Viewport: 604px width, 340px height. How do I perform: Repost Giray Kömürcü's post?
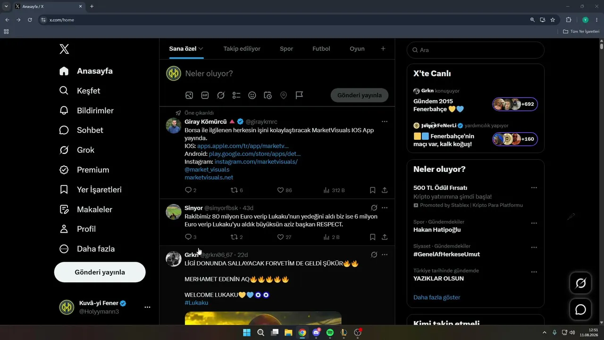tap(234, 190)
